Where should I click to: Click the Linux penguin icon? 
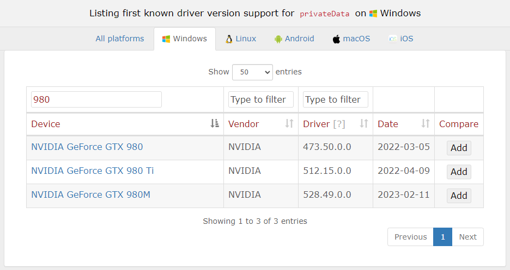229,39
